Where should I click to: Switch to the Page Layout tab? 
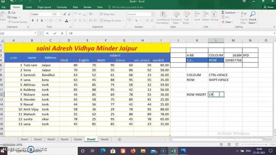click(x=44, y=7)
